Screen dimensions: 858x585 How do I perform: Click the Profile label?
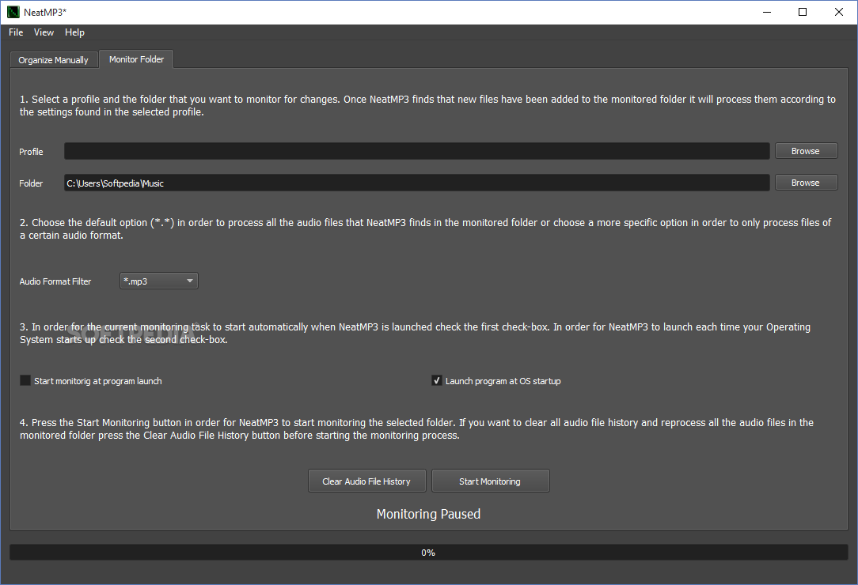(31, 152)
